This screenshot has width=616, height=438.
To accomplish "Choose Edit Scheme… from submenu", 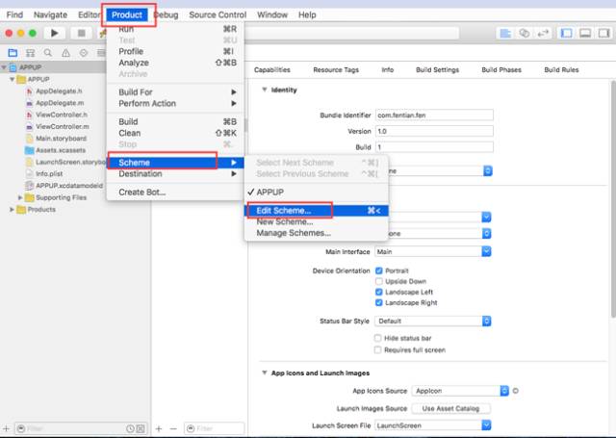I will click(x=317, y=211).
